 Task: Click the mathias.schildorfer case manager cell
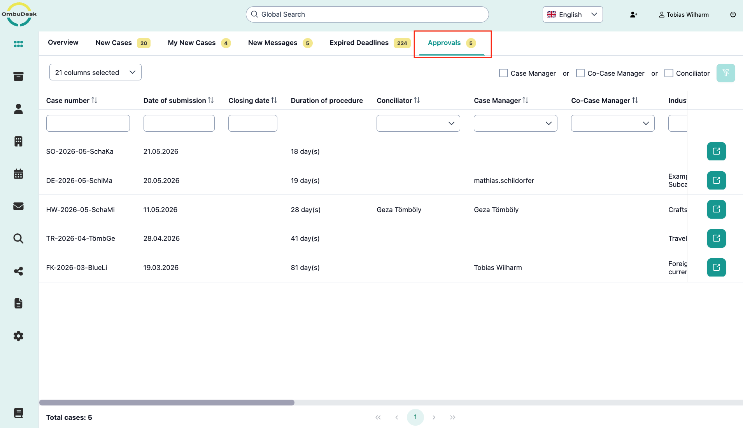504,181
